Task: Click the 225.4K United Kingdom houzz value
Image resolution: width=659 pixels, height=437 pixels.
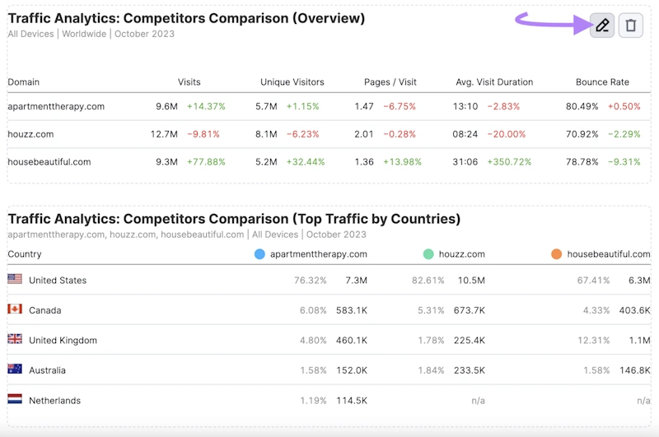Action: coord(469,341)
